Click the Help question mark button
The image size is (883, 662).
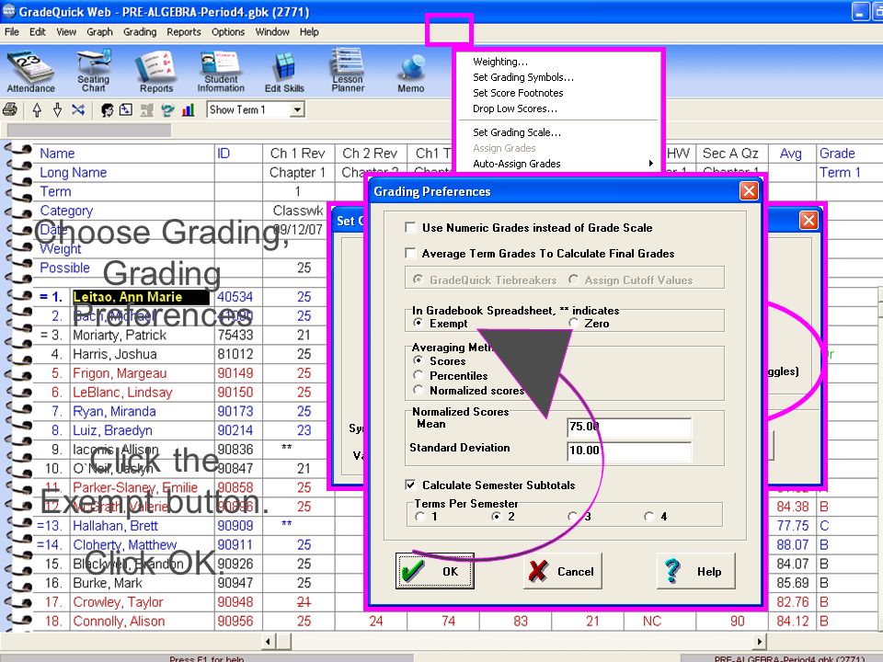pos(696,571)
